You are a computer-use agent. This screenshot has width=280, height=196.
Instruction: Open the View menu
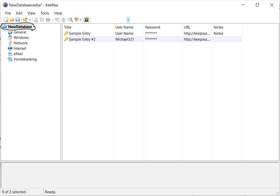[31, 13]
